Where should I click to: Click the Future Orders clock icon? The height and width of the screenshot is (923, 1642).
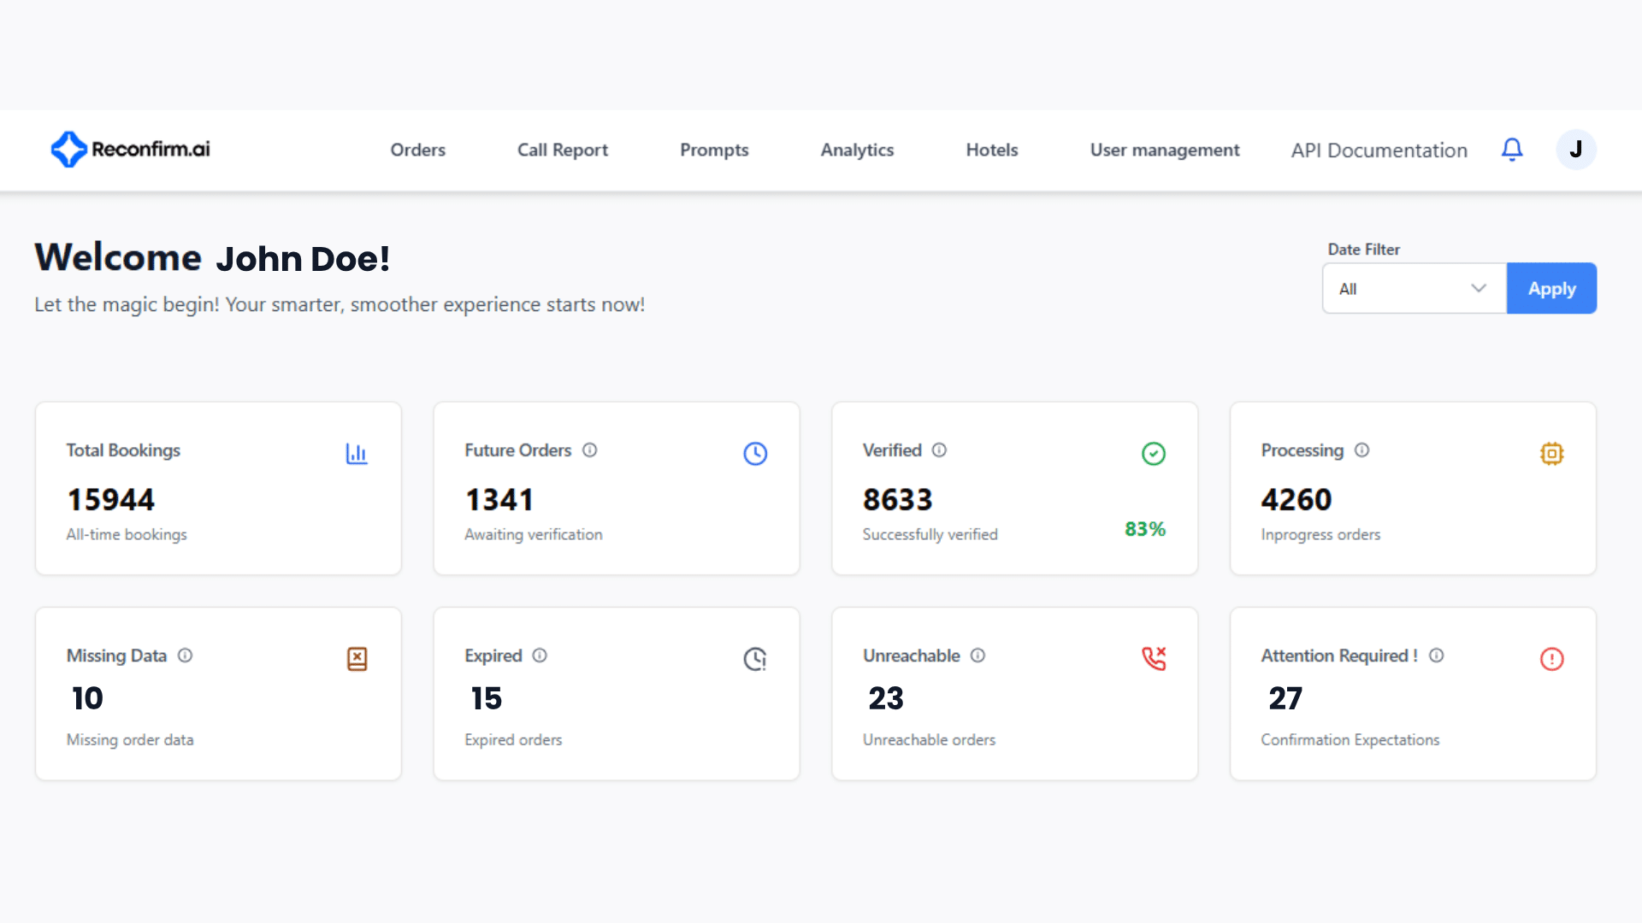pyautogui.click(x=755, y=454)
